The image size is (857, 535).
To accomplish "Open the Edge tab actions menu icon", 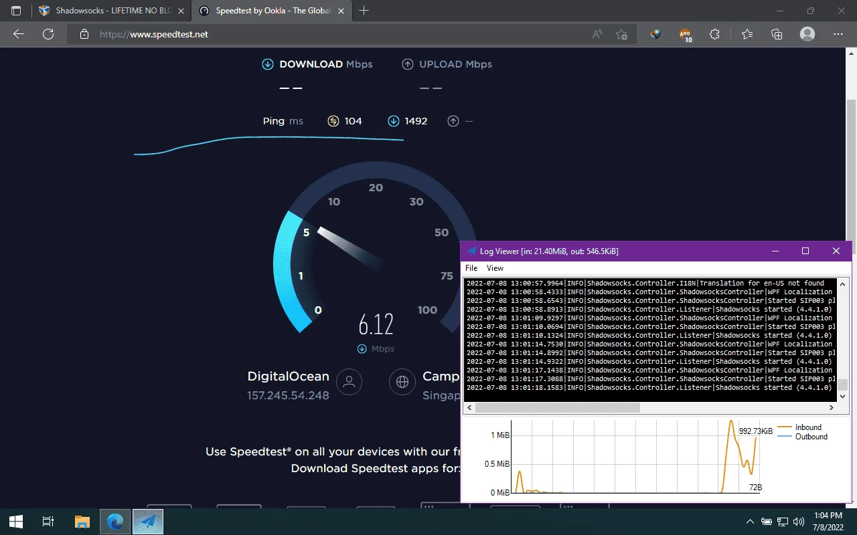I will [x=16, y=11].
